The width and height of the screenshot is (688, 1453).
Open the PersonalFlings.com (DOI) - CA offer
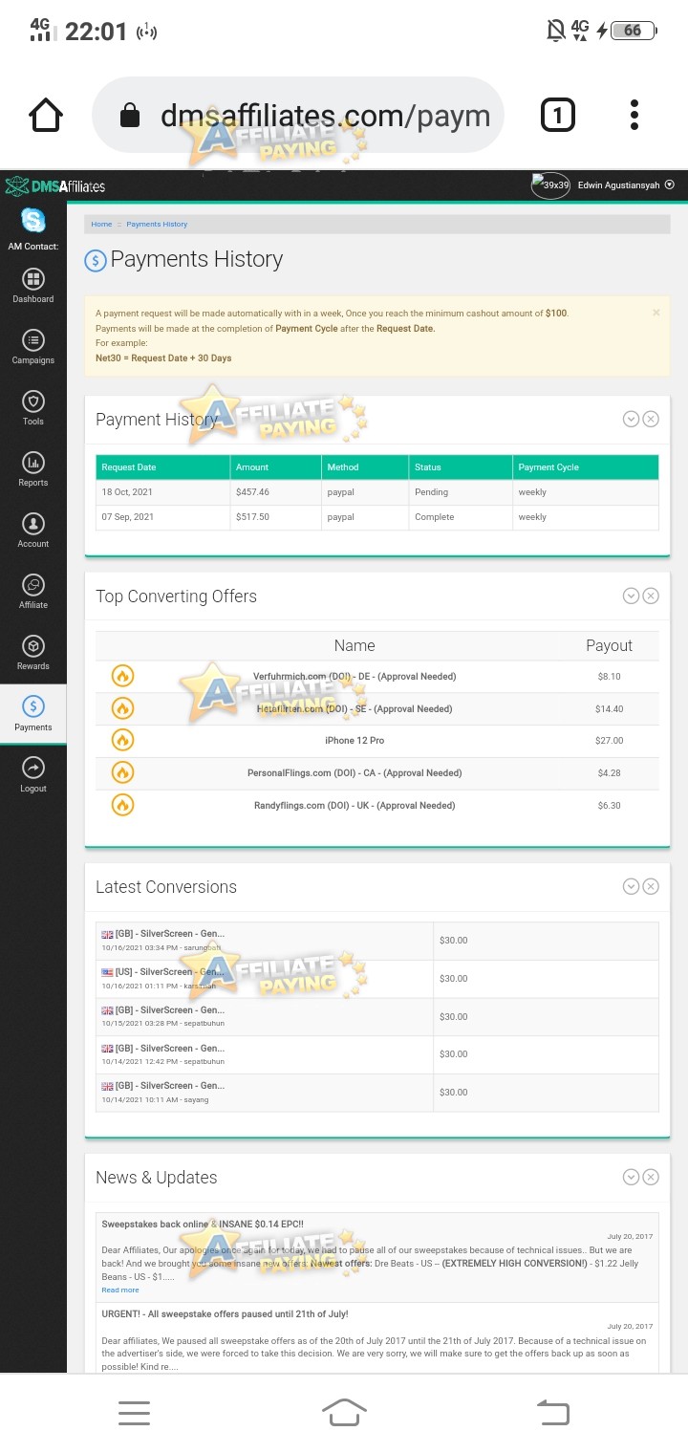point(355,772)
